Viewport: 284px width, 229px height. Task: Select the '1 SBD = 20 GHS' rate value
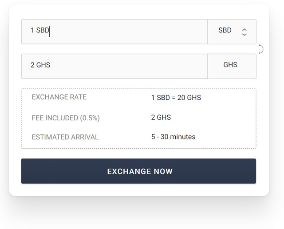[x=176, y=98]
